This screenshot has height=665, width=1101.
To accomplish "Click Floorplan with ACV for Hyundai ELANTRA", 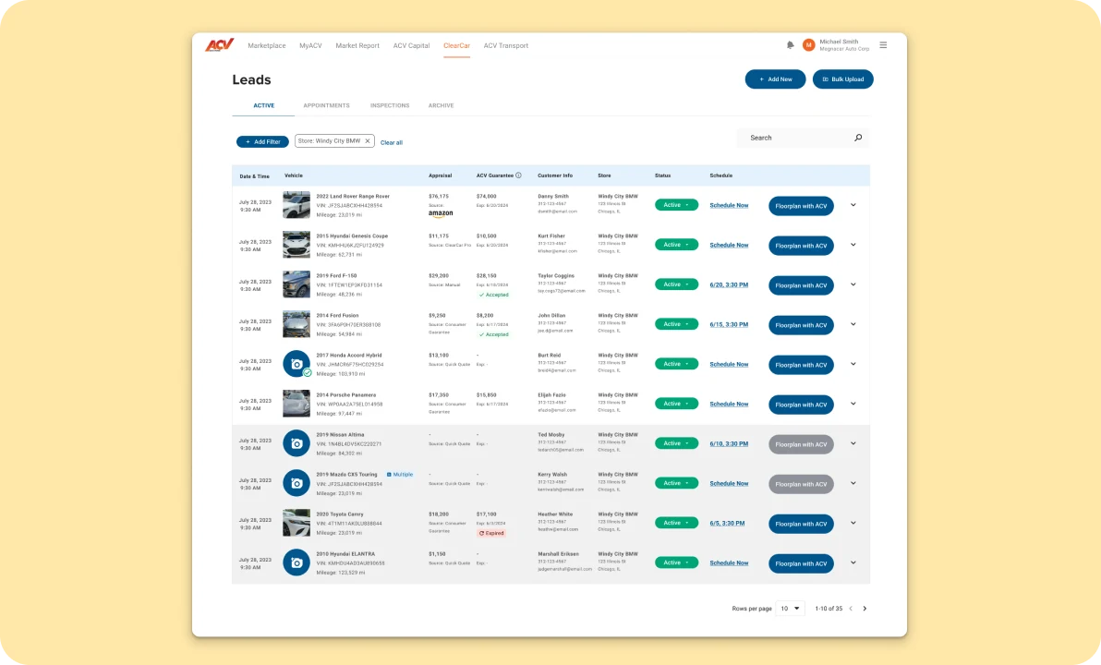I will pos(801,564).
